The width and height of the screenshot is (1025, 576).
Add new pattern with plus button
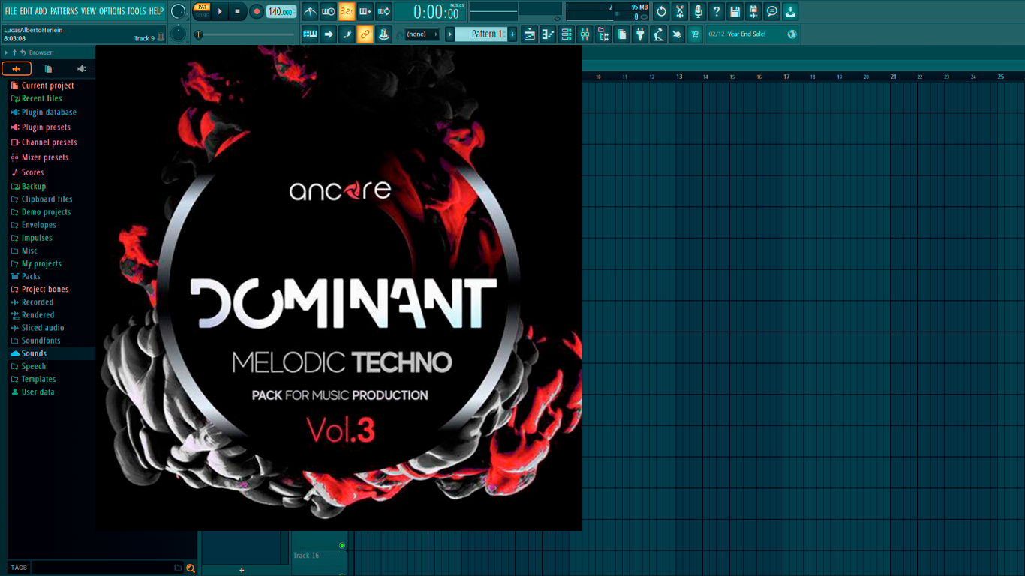click(513, 34)
